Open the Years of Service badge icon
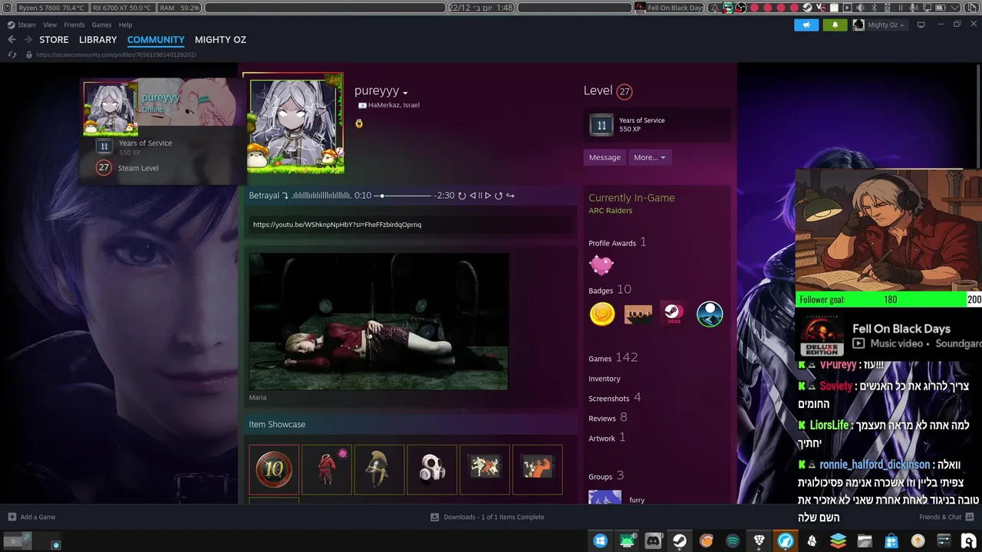982x552 pixels. click(x=601, y=125)
